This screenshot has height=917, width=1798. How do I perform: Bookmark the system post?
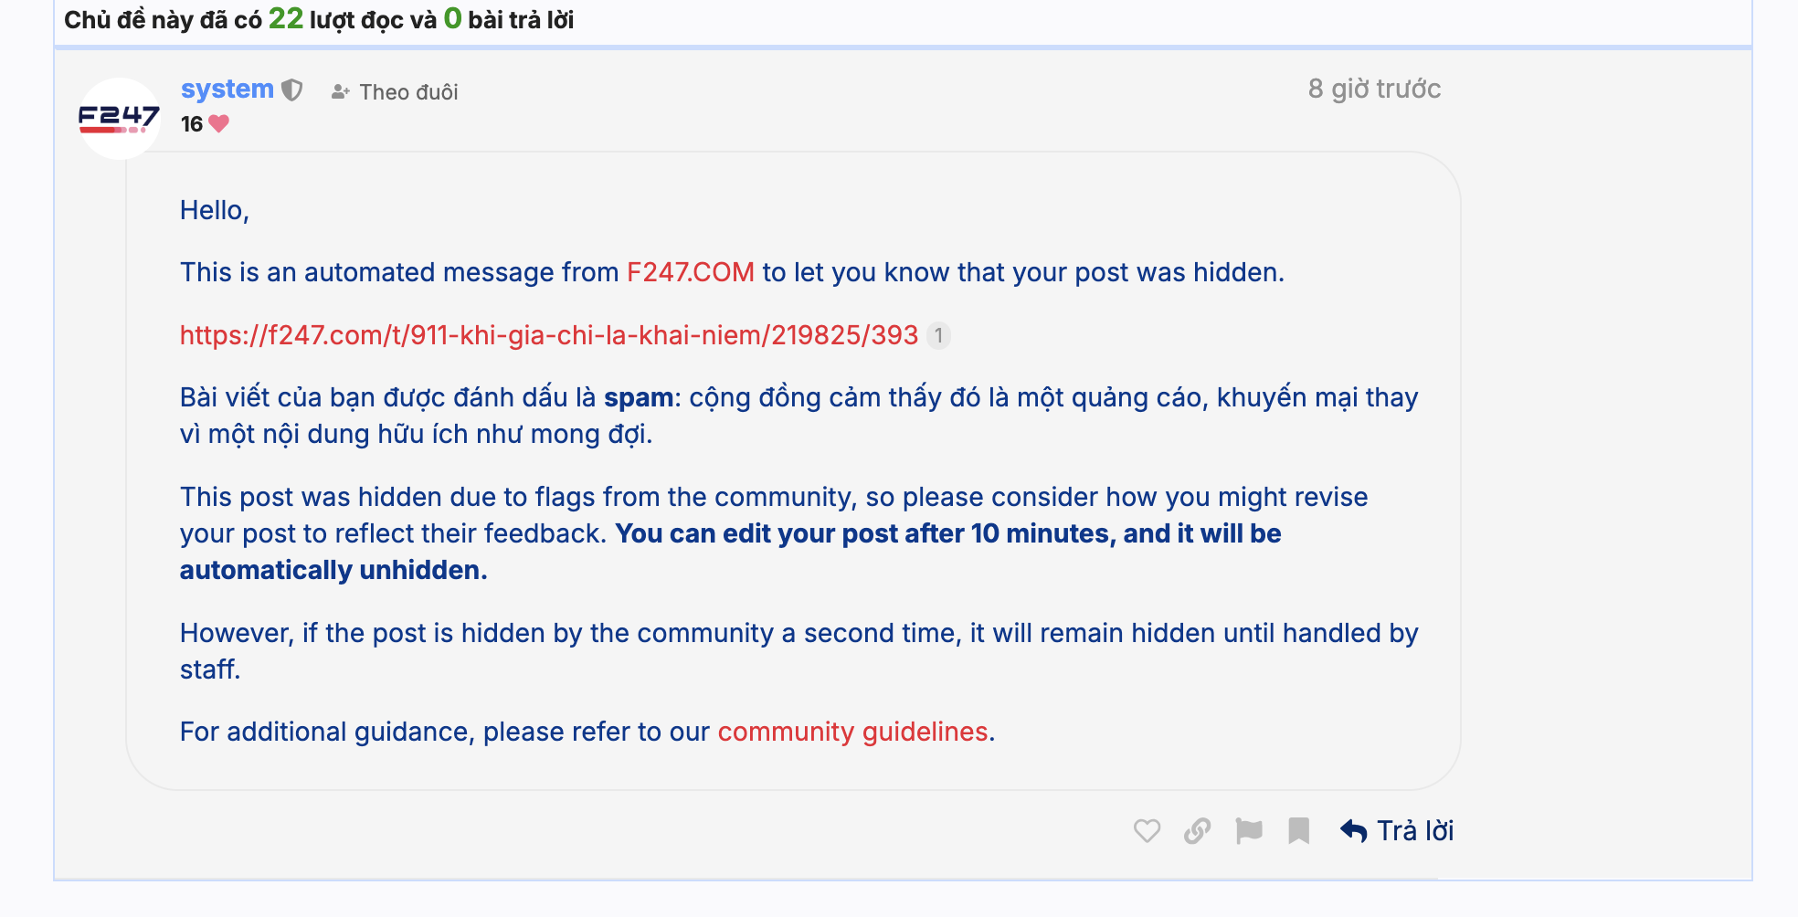pos(1298,830)
